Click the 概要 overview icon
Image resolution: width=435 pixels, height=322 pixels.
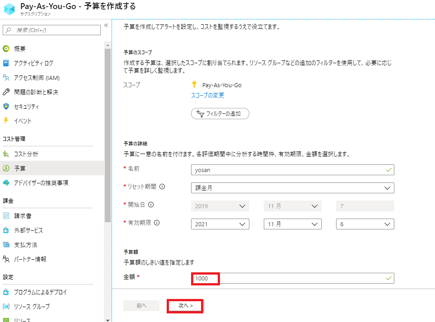pos(6,49)
